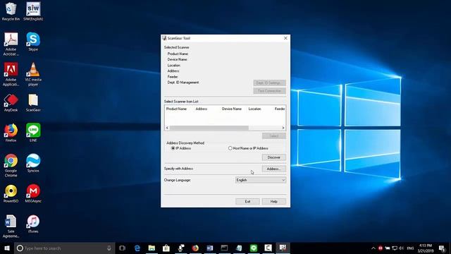Click the Dept. ID Settings button
This screenshot has height=254, width=451.
[x=269, y=83]
